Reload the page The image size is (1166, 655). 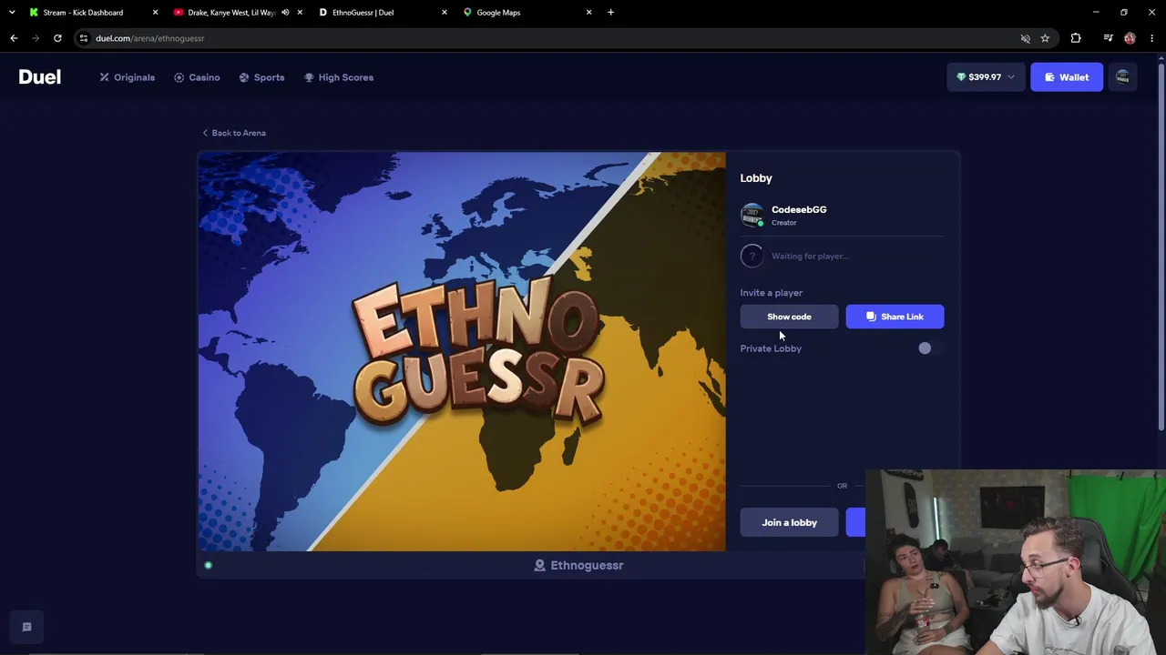57,38
